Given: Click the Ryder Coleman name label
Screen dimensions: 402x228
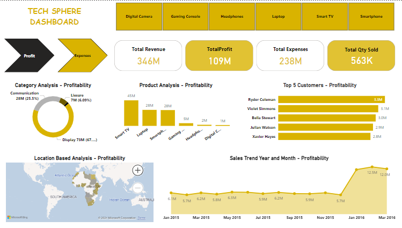Looking at the screenshot, I should pyautogui.click(x=262, y=100).
